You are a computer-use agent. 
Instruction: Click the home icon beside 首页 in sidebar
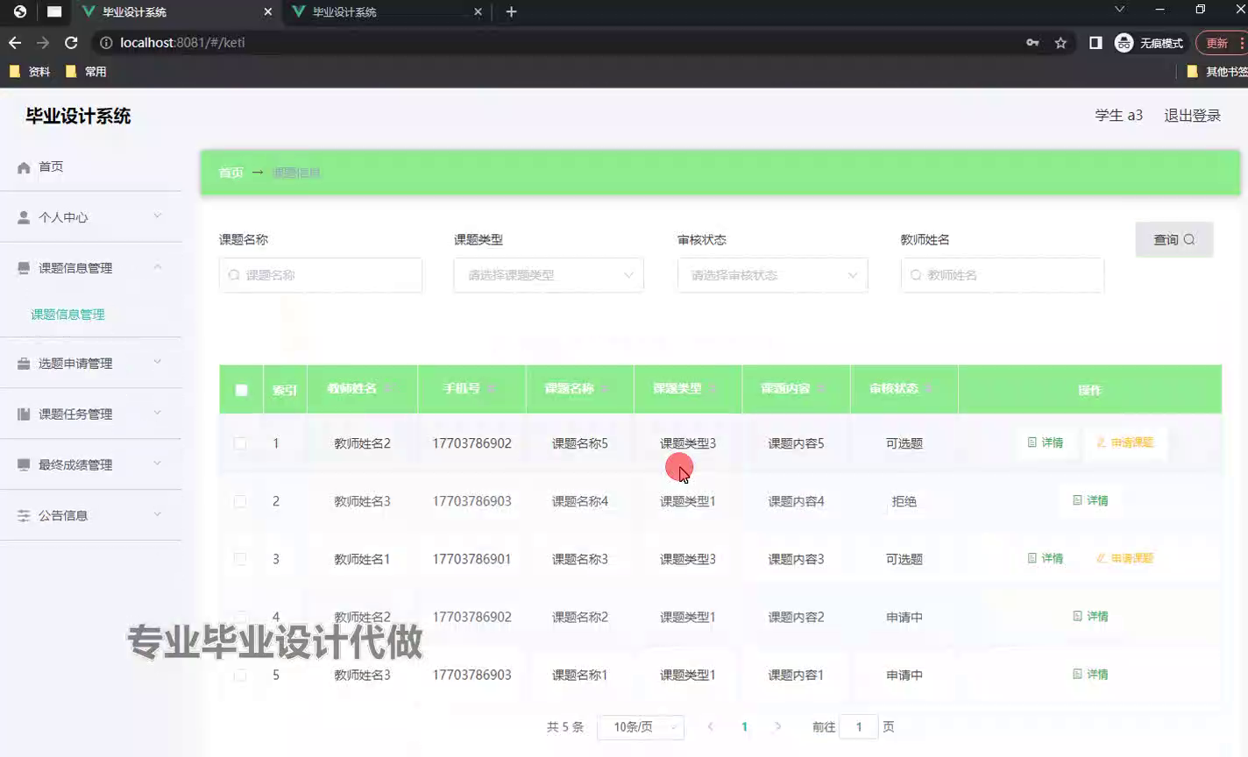click(x=24, y=167)
